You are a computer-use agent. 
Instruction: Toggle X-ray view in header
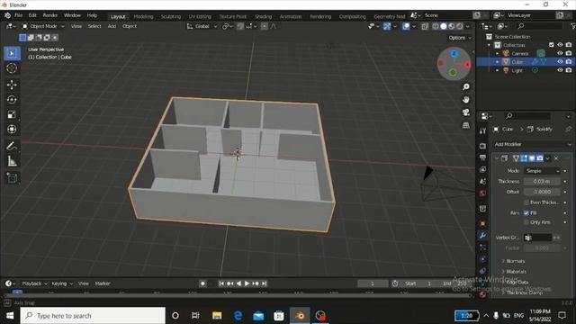[x=425, y=26]
